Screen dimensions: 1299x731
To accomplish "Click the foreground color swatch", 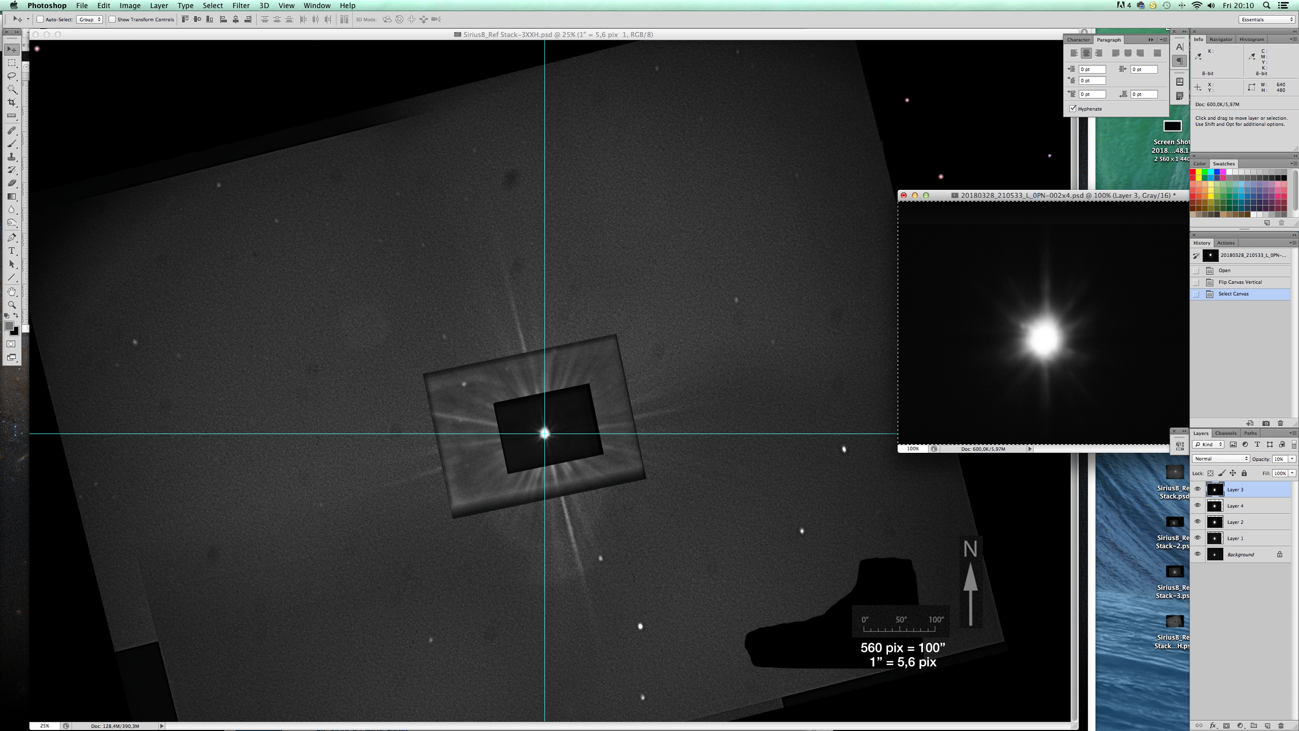I will 9,326.
